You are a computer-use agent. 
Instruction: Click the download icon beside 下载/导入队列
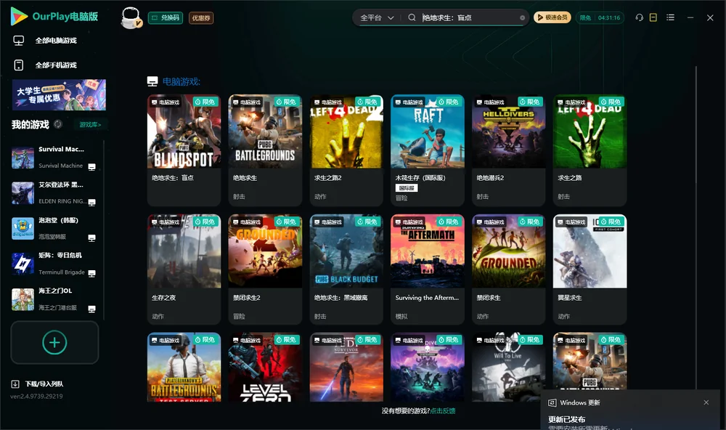tap(15, 384)
